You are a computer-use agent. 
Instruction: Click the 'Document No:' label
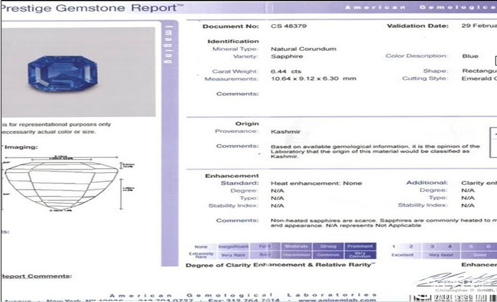[x=231, y=26]
